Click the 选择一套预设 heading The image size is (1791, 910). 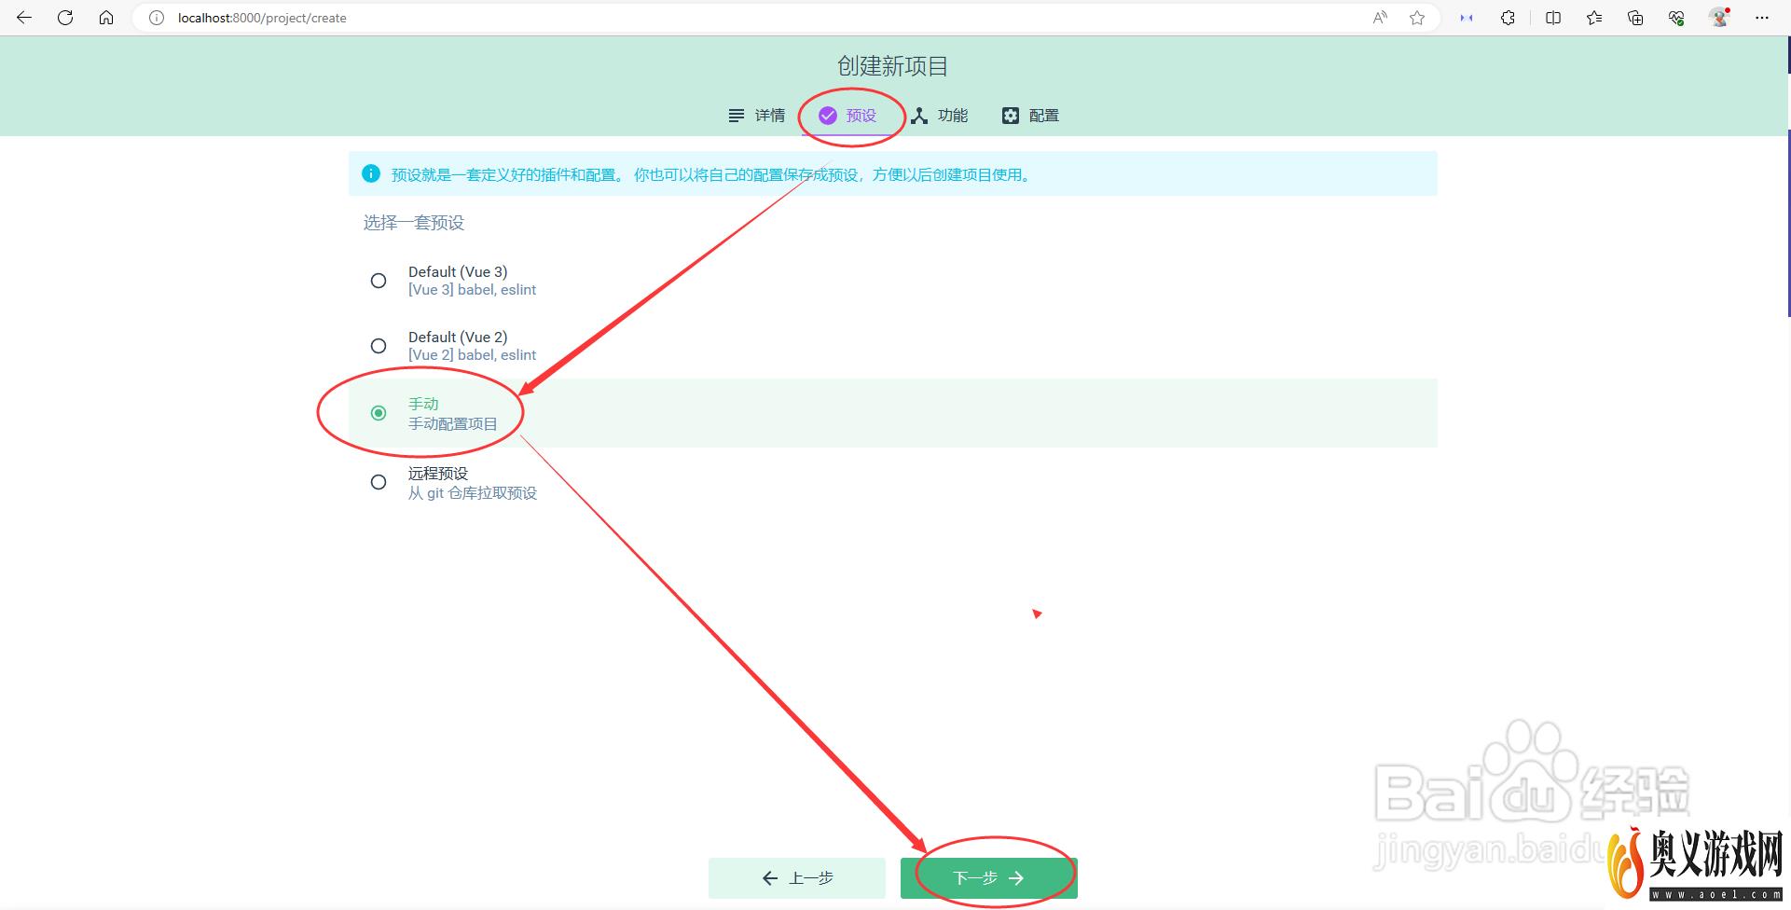click(x=414, y=223)
